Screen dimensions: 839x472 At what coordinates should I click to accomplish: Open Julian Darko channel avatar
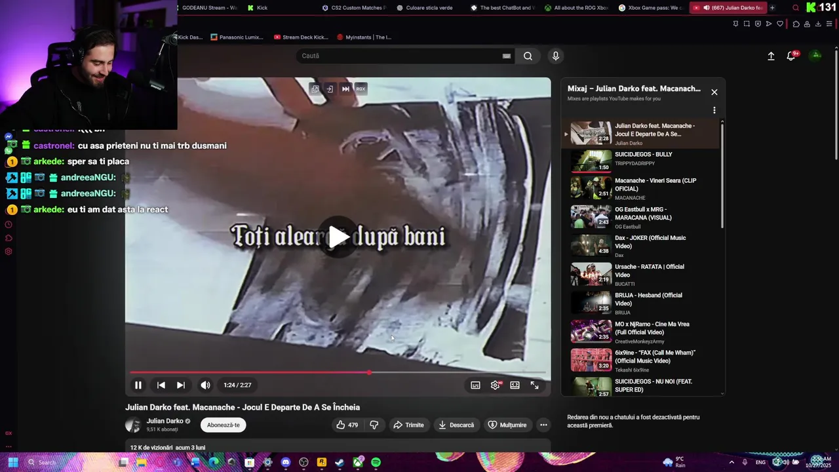point(133,425)
